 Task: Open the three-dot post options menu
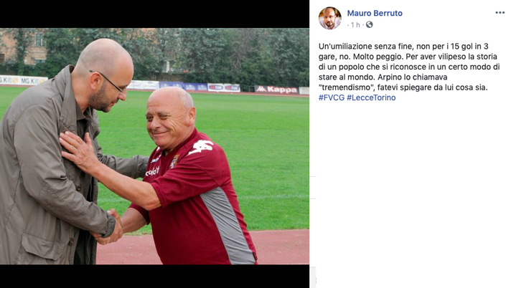click(x=500, y=13)
